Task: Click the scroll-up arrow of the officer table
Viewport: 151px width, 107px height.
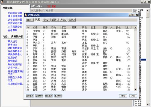Action: pos(135,27)
